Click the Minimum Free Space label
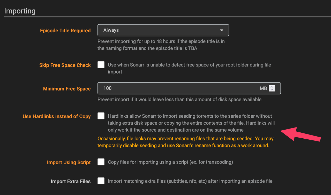331x195 pixels. point(67,89)
